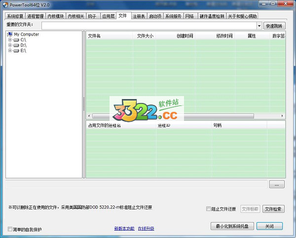Click the C:\ drive icon
This screenshot has height=238, width=296.
16,40
